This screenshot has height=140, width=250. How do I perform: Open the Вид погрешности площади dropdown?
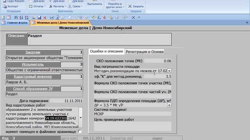[169, 71]
